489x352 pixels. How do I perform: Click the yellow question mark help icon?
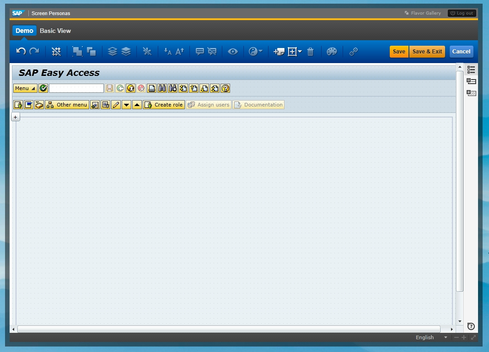pos(226,88)
